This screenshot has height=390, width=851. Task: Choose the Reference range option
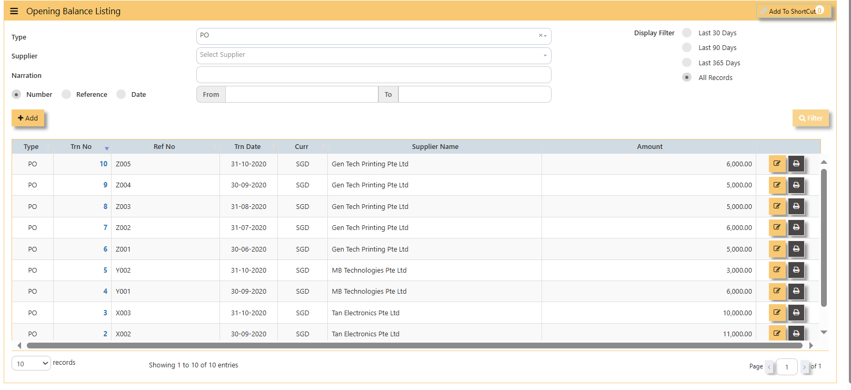(66, 94)
